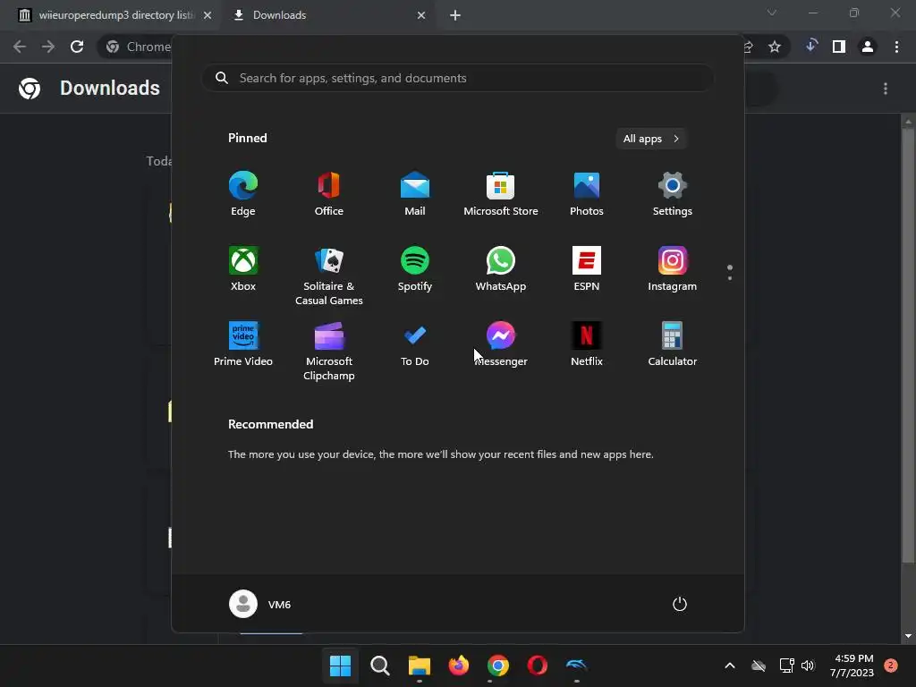This screenshot has height=687, width=916.
Task: Go to next pinned apps page dot
Action: [x=730, y=278]
